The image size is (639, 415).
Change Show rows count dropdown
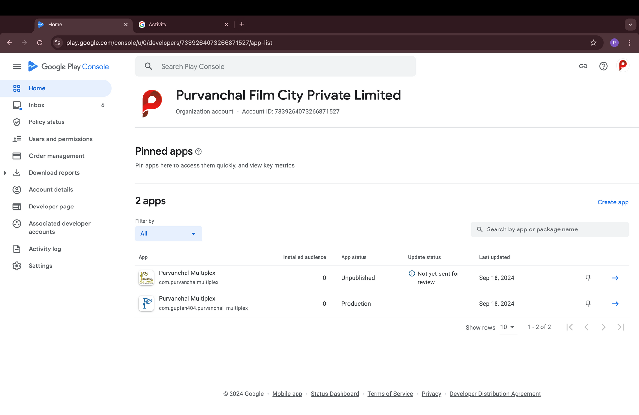coord(508,327)
